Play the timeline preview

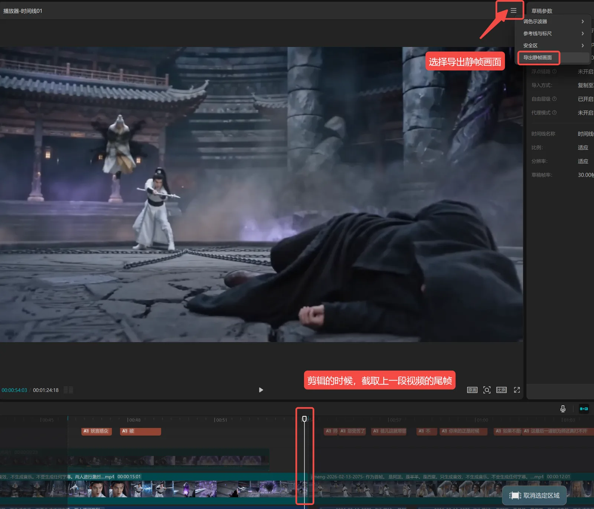click(261, 390)
